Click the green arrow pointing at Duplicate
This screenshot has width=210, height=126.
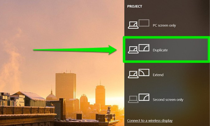[x=75, y=50]
